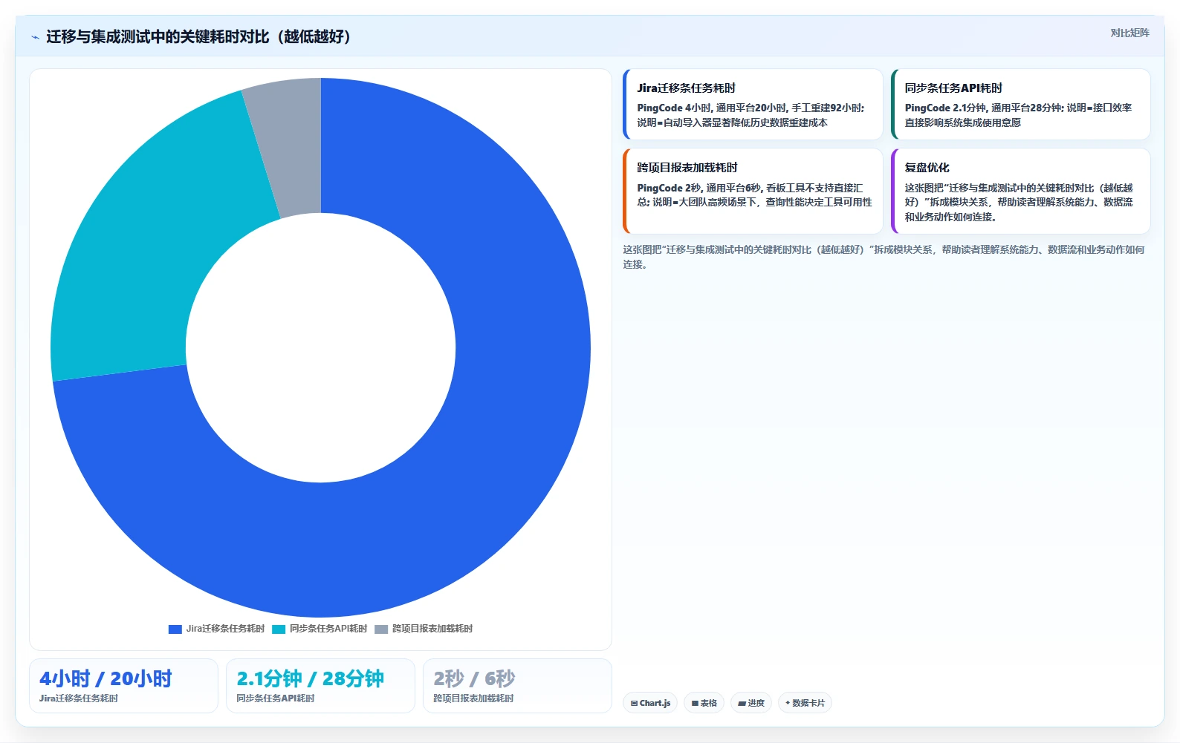
Task: Open the 跨项目报表加载耗时 info card
Action: click(753, 192)
